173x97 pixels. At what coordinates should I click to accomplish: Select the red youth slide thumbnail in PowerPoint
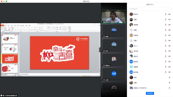(x=10, y=59)
